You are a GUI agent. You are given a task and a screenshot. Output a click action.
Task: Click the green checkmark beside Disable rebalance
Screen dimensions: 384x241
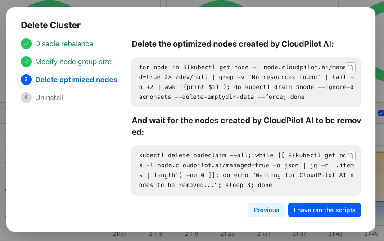point(26,44)
